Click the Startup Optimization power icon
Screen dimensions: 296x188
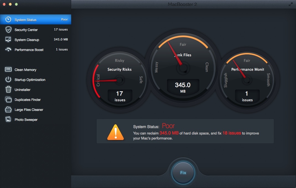coord(8,80)
